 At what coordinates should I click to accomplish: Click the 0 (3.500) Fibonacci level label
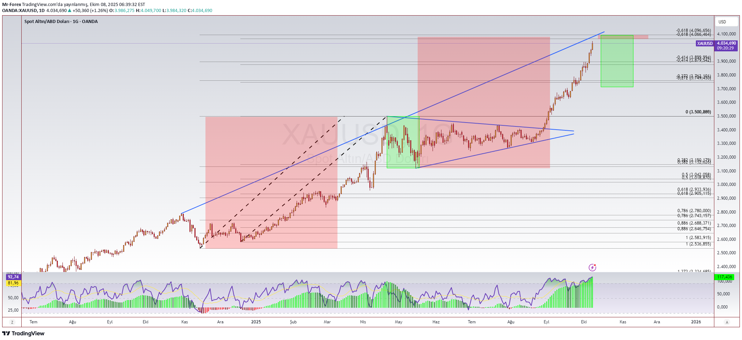coord(698,112)
